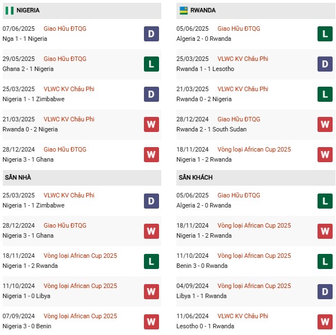This screenshot has width=336, height=335.
Task: Click the L badge for Algeria 2 - 0 Rwanda under Rwanda
Action: point(325,34)
